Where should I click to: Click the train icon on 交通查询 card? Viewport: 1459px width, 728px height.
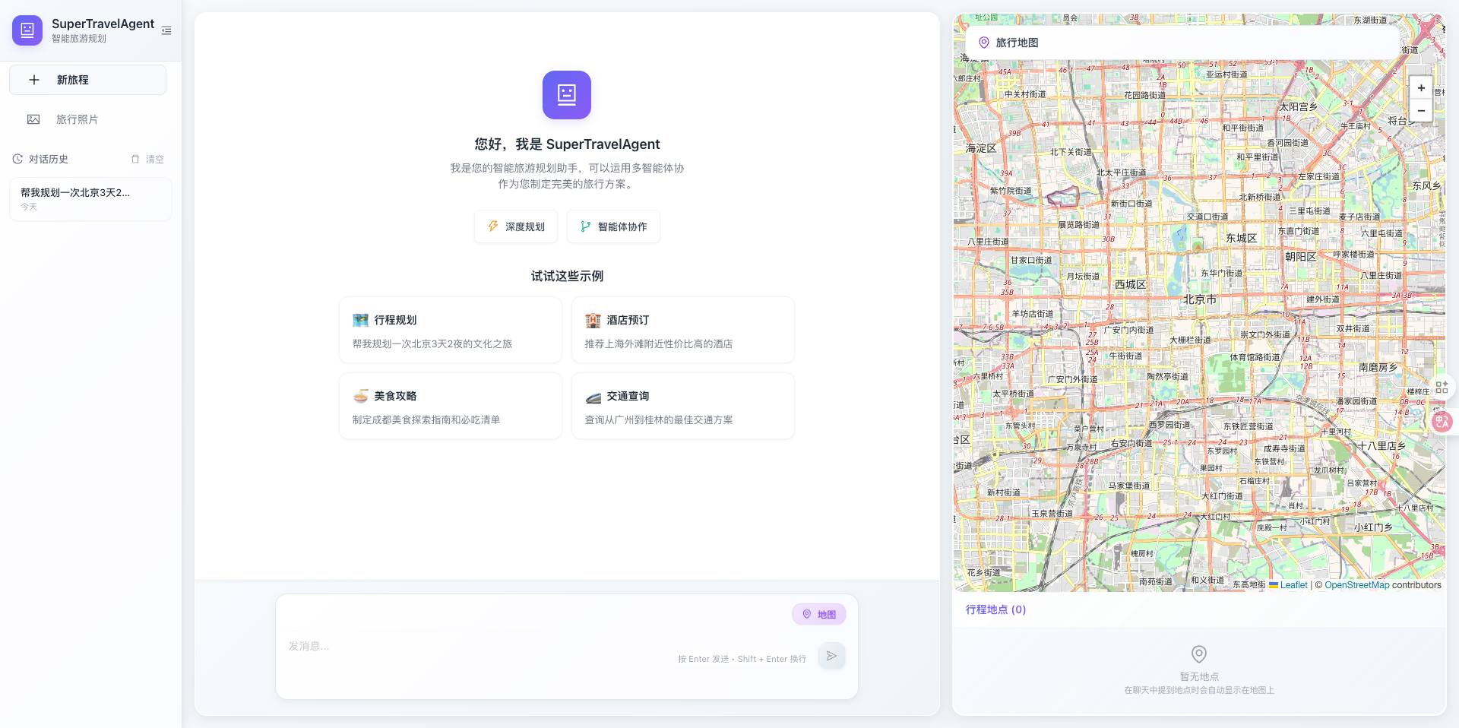coord(593,397)
